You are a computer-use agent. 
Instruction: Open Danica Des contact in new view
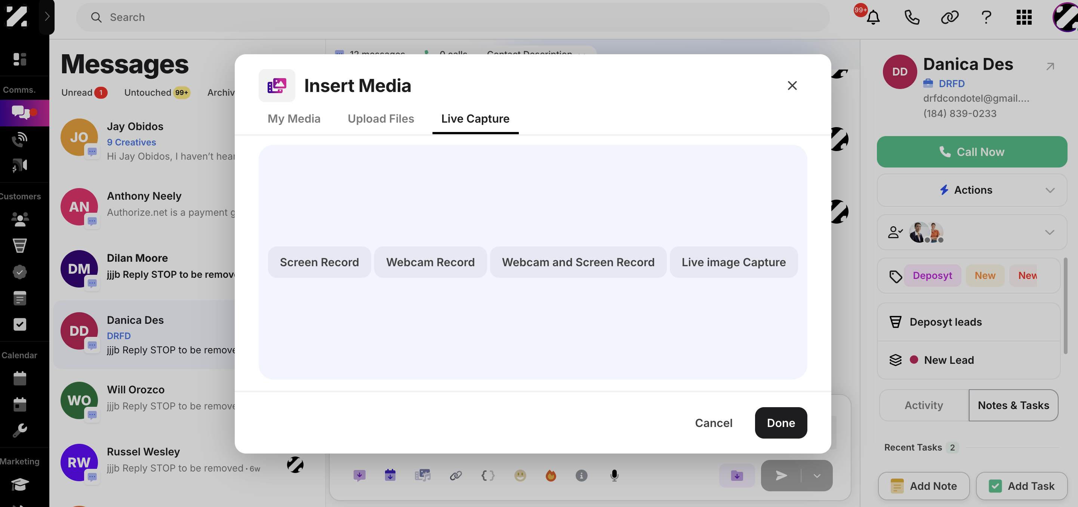[1050, 67]
